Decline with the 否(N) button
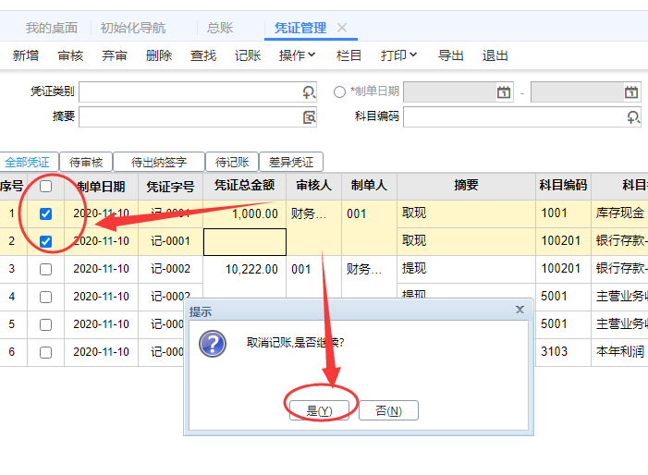The image size is (648, 475). click(388, 410)
